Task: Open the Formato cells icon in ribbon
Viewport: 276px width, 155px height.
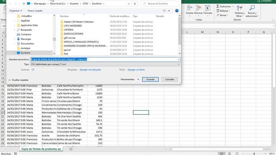Action: tap(208, 8)
